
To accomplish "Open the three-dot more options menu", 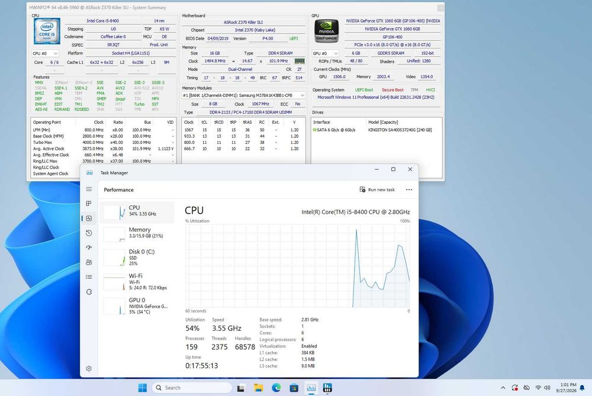I will pos(409,190).
